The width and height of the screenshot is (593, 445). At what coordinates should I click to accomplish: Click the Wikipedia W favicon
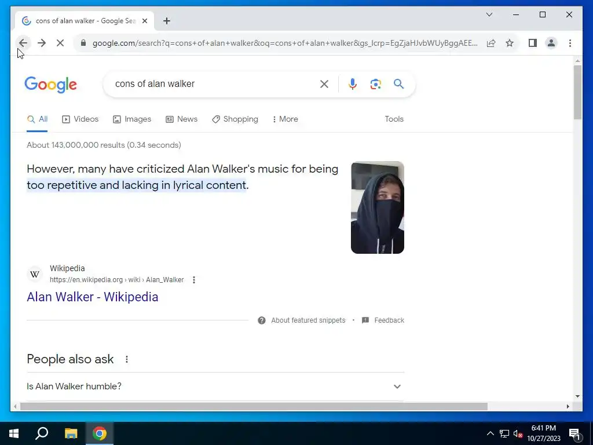click(35, 274)
